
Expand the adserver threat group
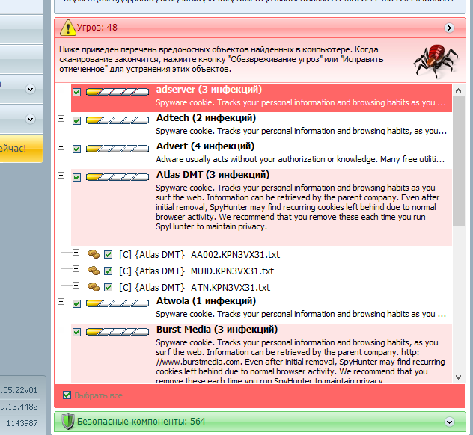[61, 90]
